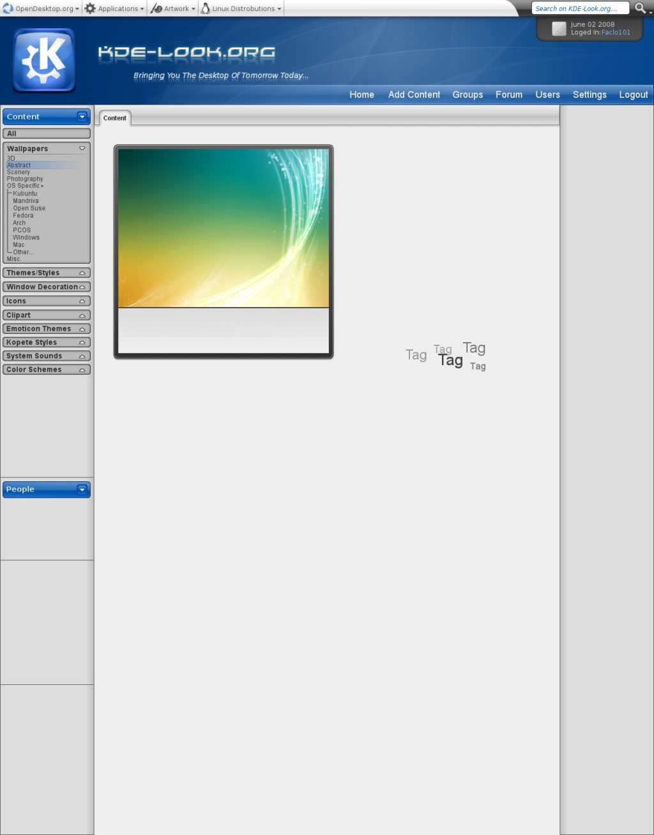Viewport: 654px width, 835px height.
Task: Open the Forum navigation item
Action: pos(509,94)
